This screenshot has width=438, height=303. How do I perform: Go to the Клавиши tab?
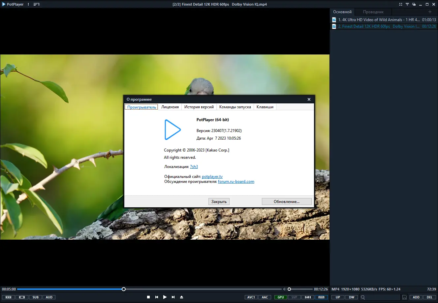pos(265,107)
